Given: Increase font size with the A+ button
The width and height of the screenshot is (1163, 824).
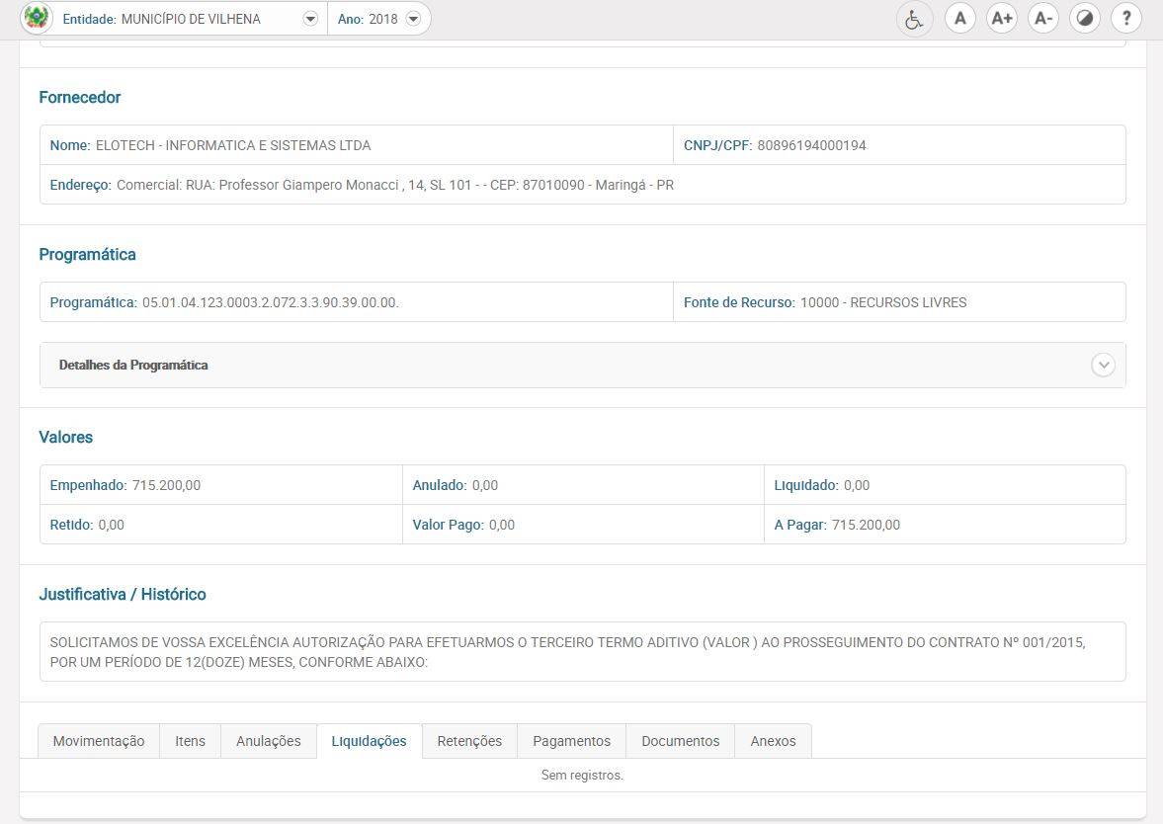Looking at the screenshot, I should 1001,19.
